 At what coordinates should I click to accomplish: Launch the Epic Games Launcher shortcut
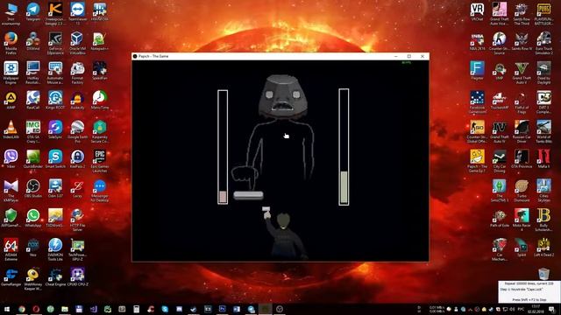99,161
